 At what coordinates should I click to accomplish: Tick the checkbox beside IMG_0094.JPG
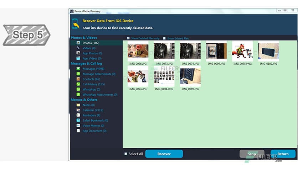125,78
